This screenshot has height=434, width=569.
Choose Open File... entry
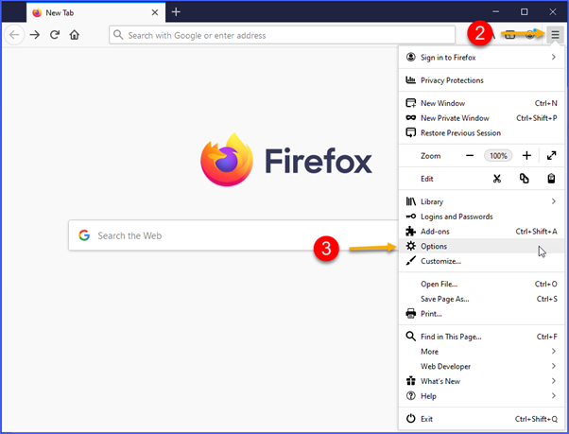click(481, 284)
